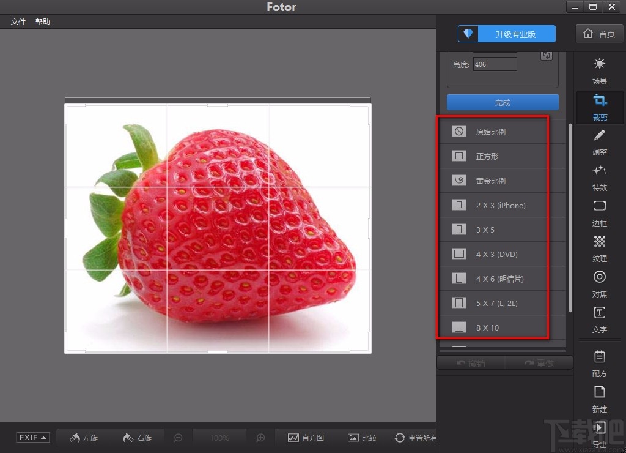Toggle the aspect ratio lock icon
The height and width of the screenshot is (453, 626).
(547, 56)
